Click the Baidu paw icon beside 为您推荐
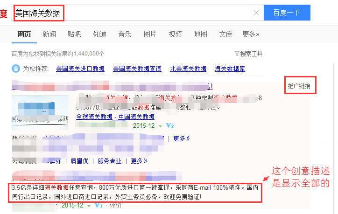The height and width of the screenshot is (214, 338). (16, 69)
